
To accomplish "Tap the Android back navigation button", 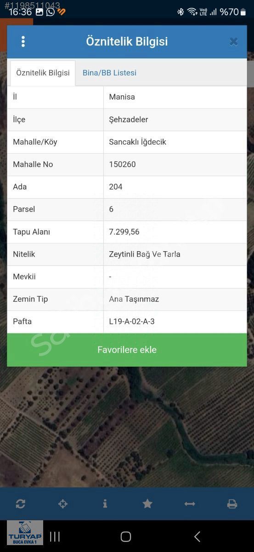I will click(x=197, y=536).
